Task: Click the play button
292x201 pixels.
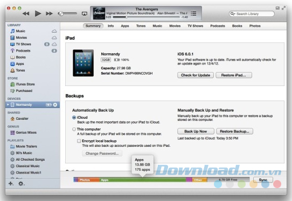Action: coord(38,13)
